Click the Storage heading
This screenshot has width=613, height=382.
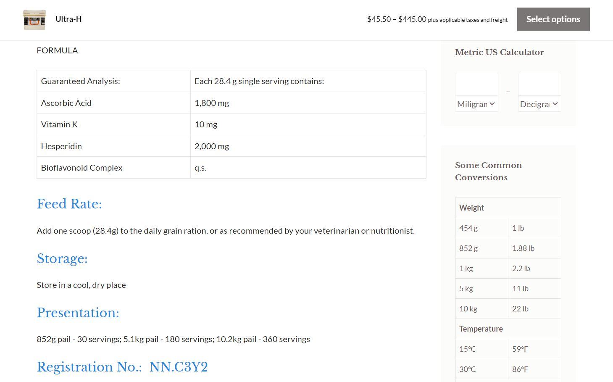tap(62, 258)
